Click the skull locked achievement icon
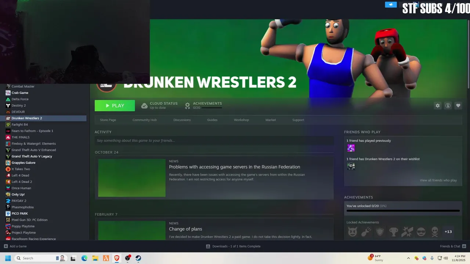This screenshot has height=264, width=470. click(435, 232)
